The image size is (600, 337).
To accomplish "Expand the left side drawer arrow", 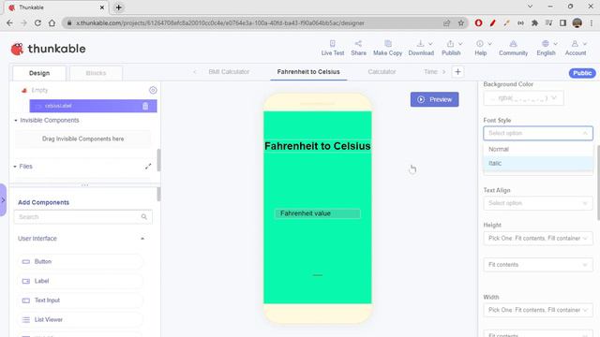I will click(x=3, y=200).
